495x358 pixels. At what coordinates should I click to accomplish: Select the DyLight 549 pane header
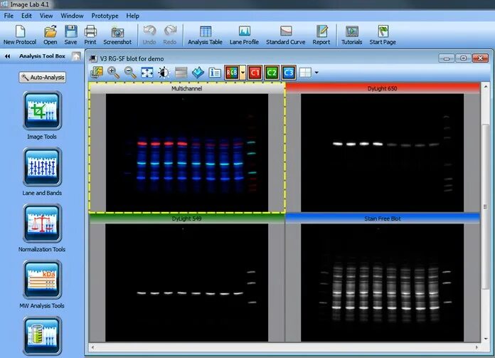[x=187, y=219]
